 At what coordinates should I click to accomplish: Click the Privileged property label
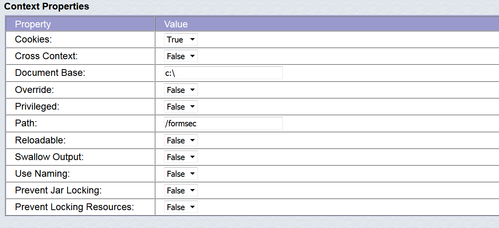tap(37, 107)
